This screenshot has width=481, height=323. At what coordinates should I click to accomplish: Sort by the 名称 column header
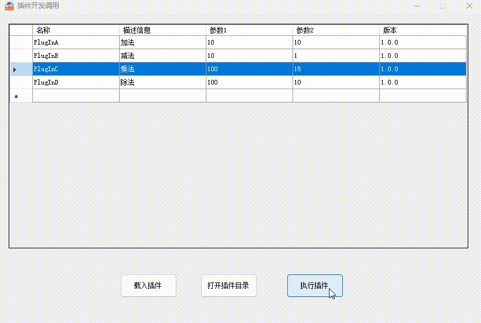pos(76,30)
